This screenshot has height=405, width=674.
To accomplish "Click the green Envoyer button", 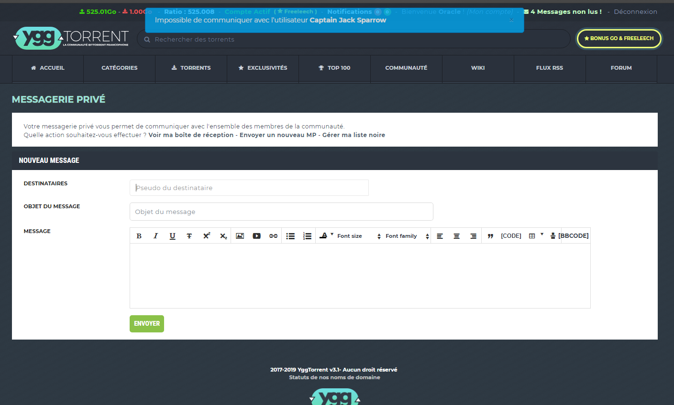I will point(147,324).
